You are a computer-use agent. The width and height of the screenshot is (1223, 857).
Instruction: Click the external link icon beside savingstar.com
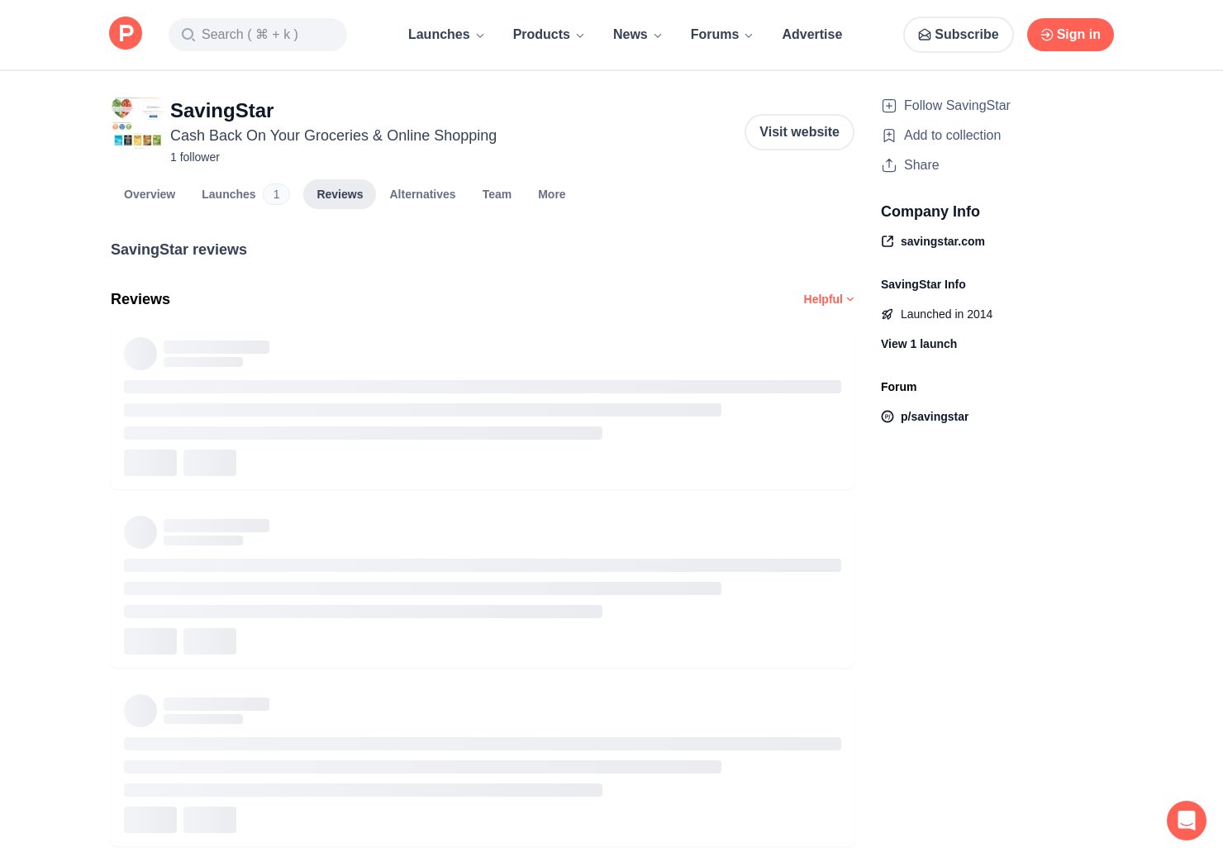click(888, 241)
